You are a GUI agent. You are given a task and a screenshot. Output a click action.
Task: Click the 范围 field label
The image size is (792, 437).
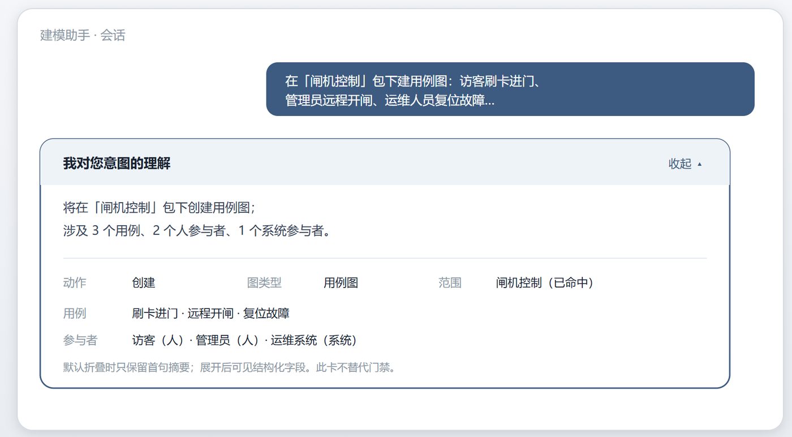[x=450, y=282]
